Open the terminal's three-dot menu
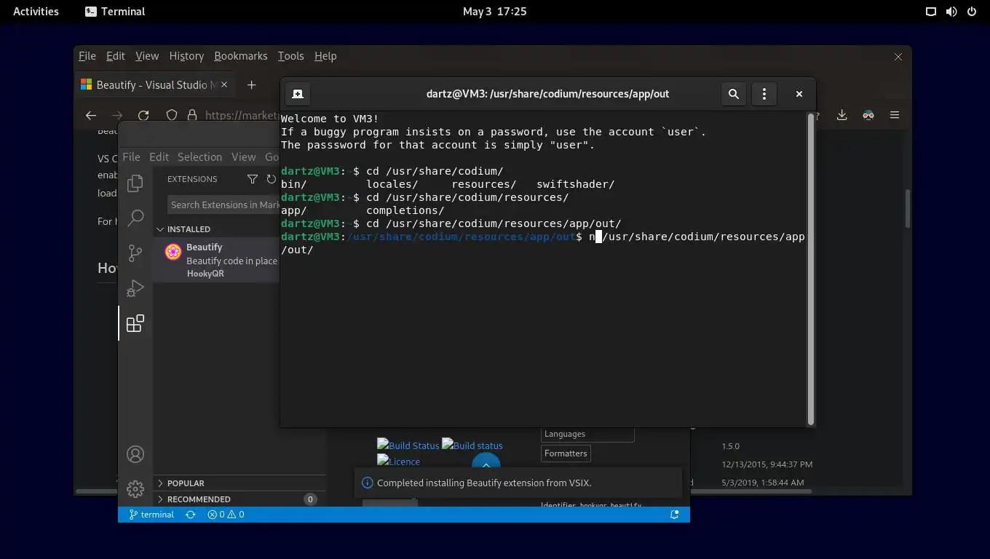 (x=764, y=94)
